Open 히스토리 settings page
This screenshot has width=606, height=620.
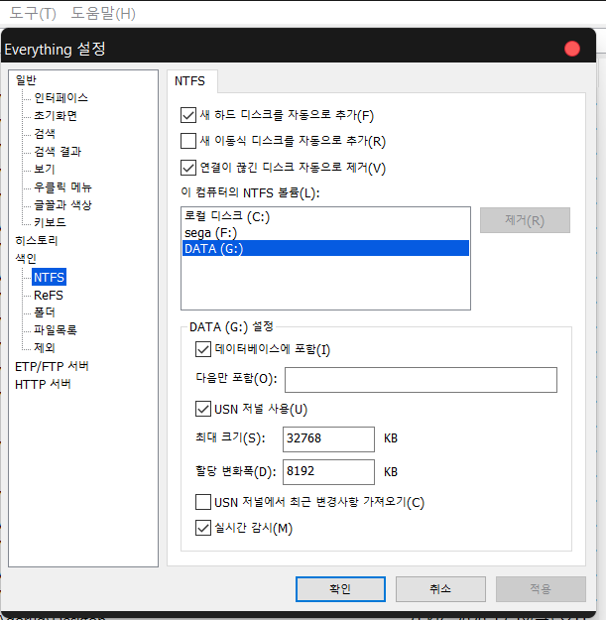37,240
